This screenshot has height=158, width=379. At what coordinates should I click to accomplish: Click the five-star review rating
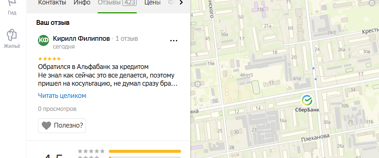click(x=49, y=59)
